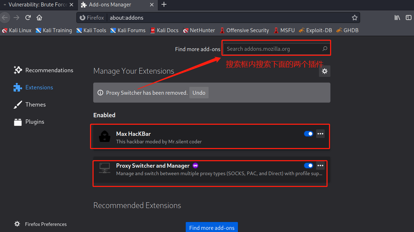Viewport: 414px width, 232px height.
Task: Open the extensions gear tools menu
Action: [x=324, y=71]
